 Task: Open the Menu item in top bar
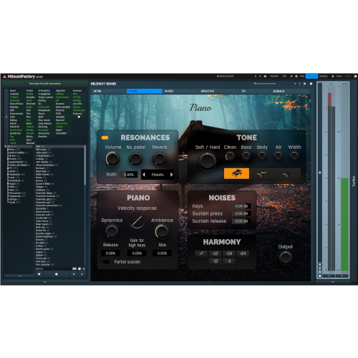[x=339, y=77]
